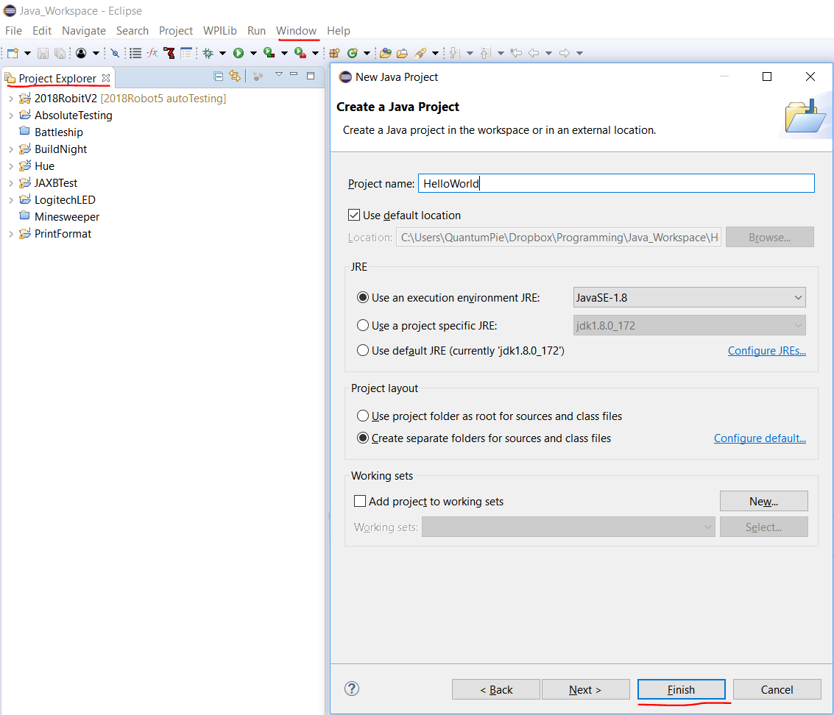Click the bulleted list toolbar icon
Screen dimensions: 834x715
click(135, 53)
